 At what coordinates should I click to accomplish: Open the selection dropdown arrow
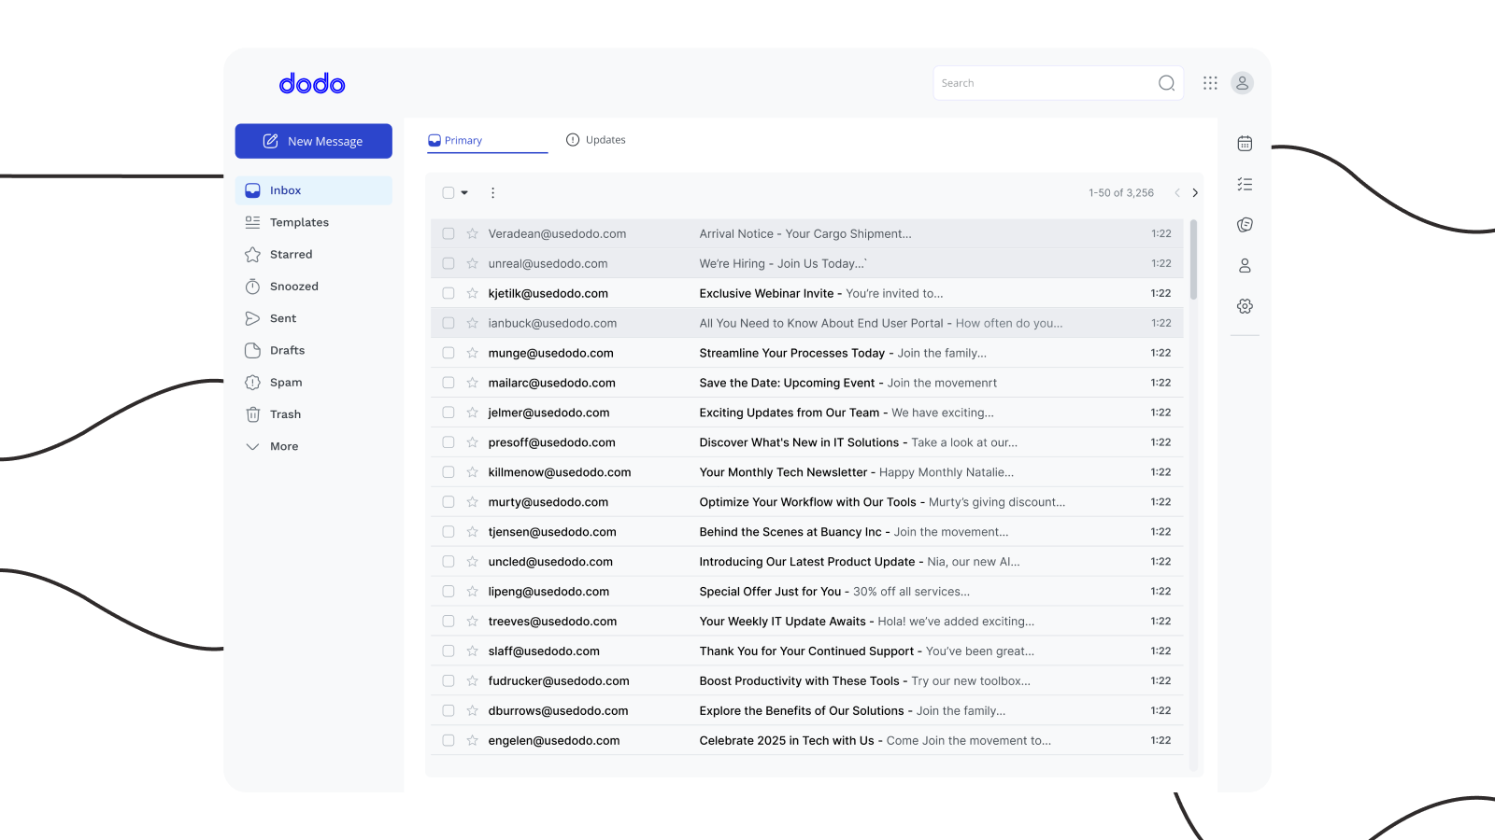click(463, 192)
